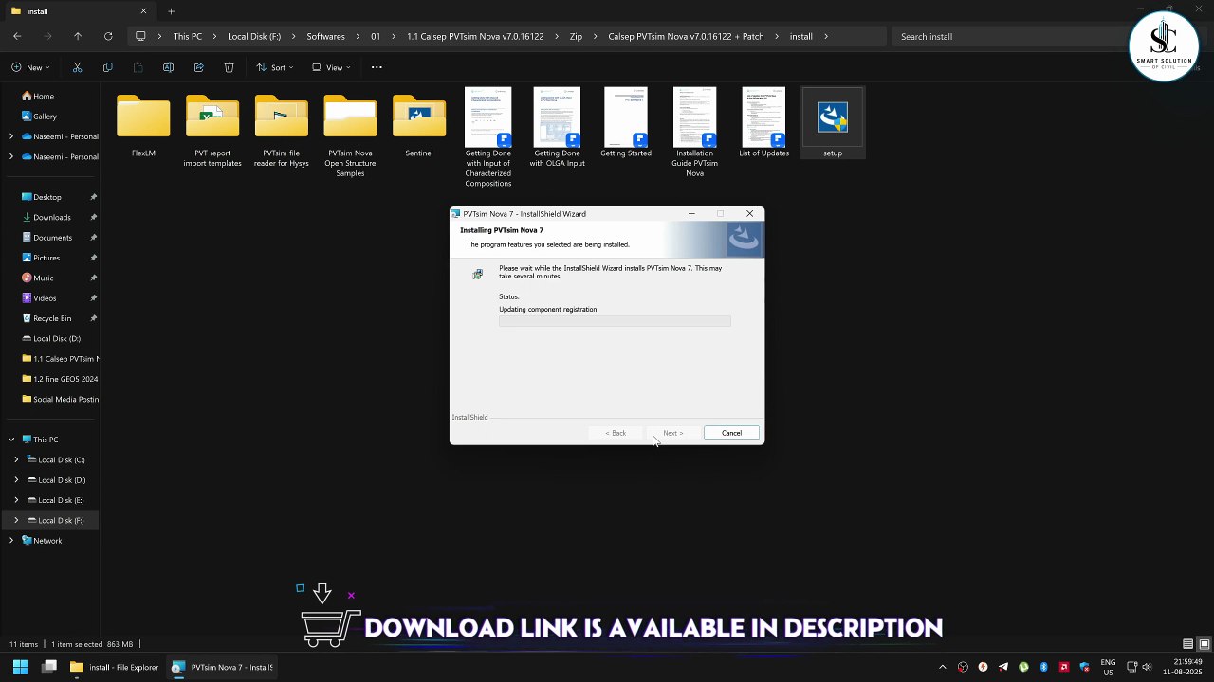
Task: Expand the Network tree node
Action: pos(11,541)
